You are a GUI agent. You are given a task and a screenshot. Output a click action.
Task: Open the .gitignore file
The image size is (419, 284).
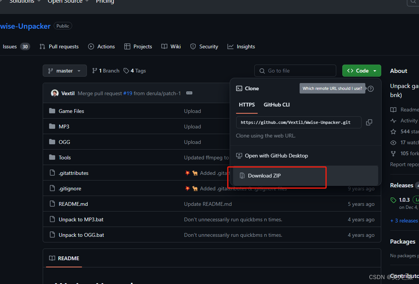click(x=70, y=188)
